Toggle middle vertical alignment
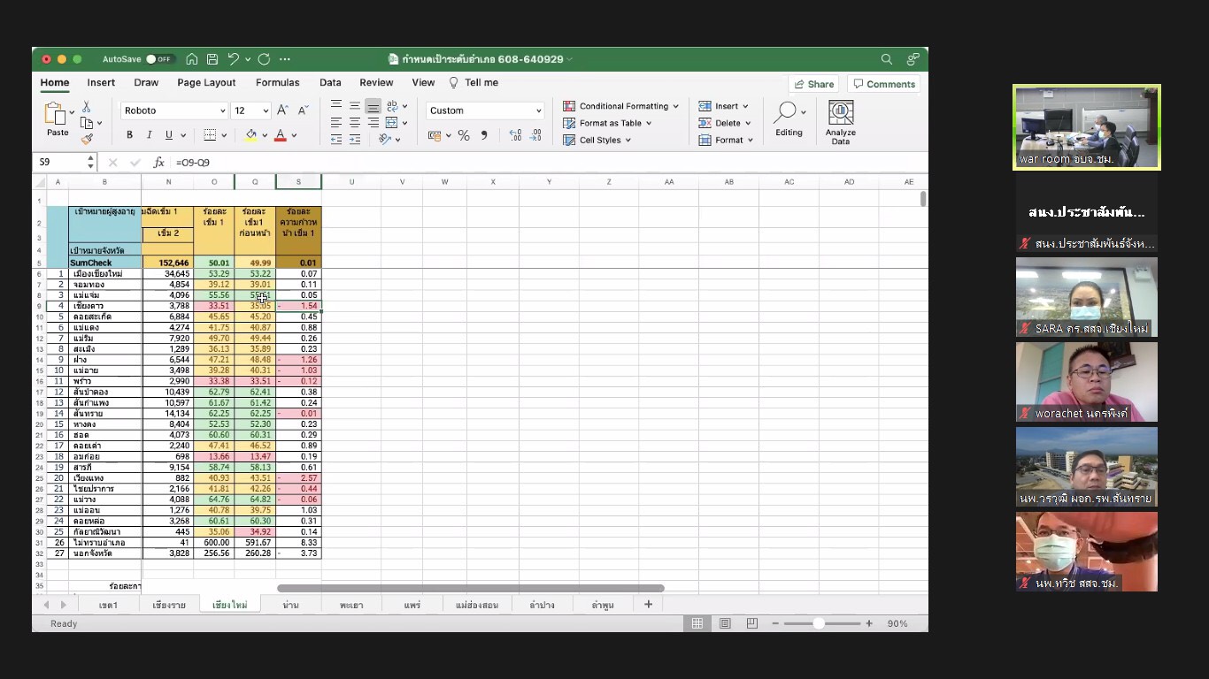This screenshot has width=1209, height=679. [354, 106]
